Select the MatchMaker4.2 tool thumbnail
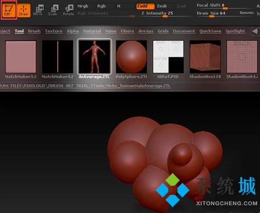This screenshot has width=260, height=213. tap(57, 57)
